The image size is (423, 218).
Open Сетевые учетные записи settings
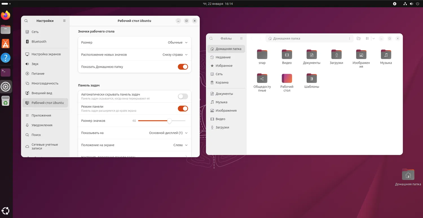[45, 146]
